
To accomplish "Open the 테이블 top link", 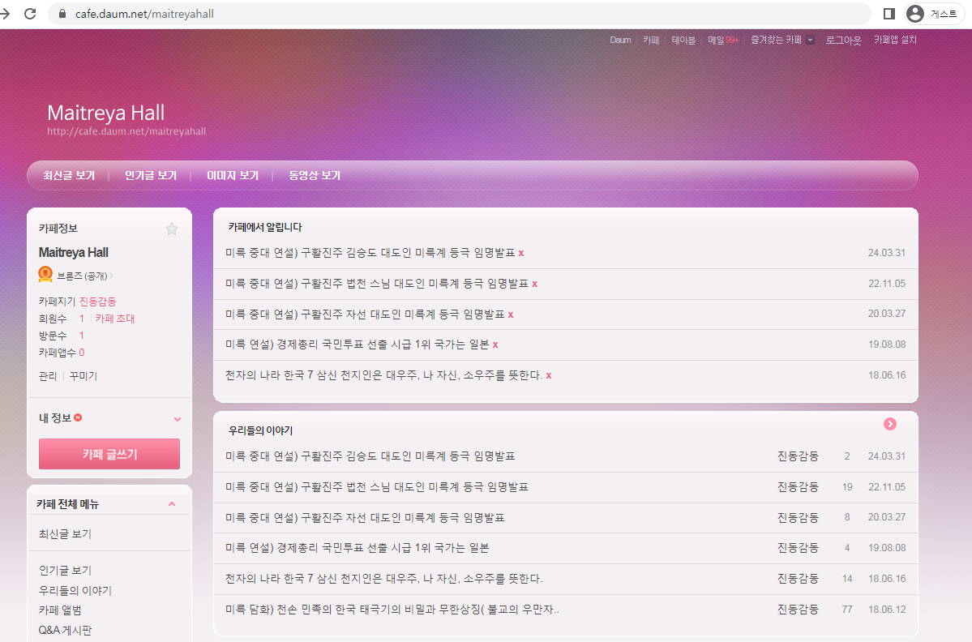I will pyautogui.click(x=683, y=41).
